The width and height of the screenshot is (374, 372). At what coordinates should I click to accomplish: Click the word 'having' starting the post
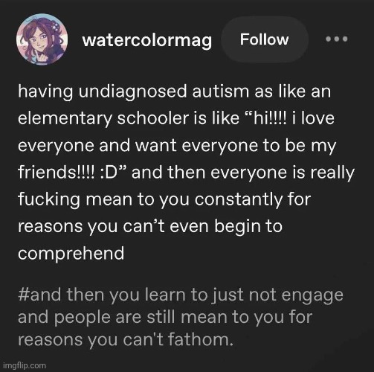tap(45, 92)
